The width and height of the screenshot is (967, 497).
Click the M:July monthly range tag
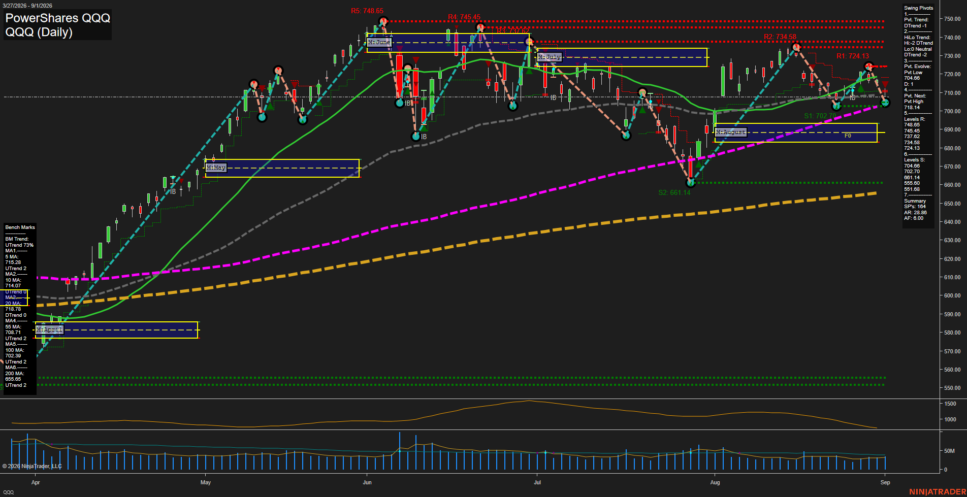[550, 57]
